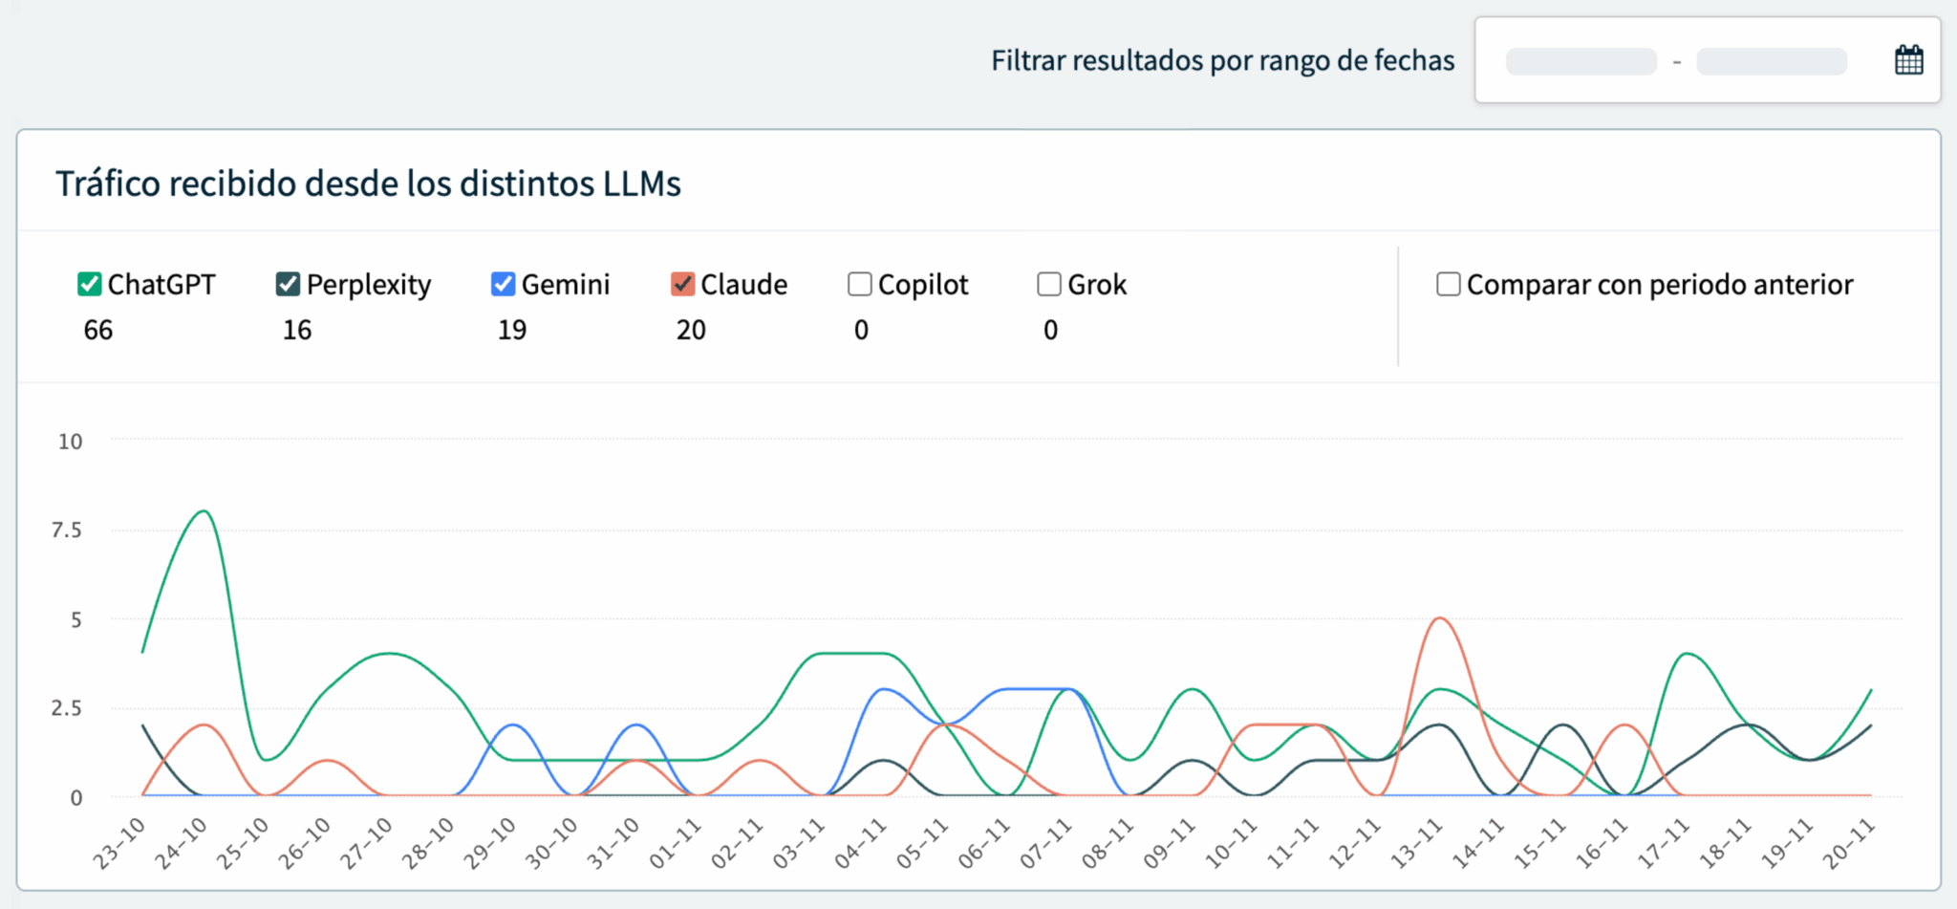
Task: Click ChatGPT peak on 24-10
Action: tap(204, 511)
